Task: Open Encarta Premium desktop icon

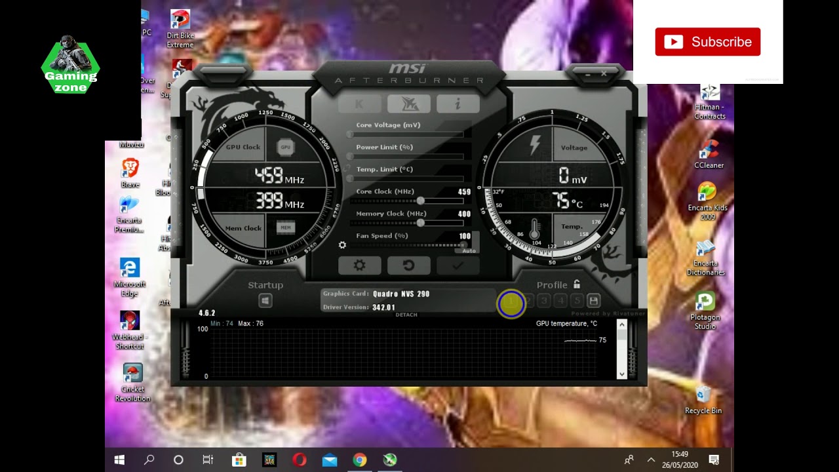Action: pyautogui.click(x=130, y=214)
